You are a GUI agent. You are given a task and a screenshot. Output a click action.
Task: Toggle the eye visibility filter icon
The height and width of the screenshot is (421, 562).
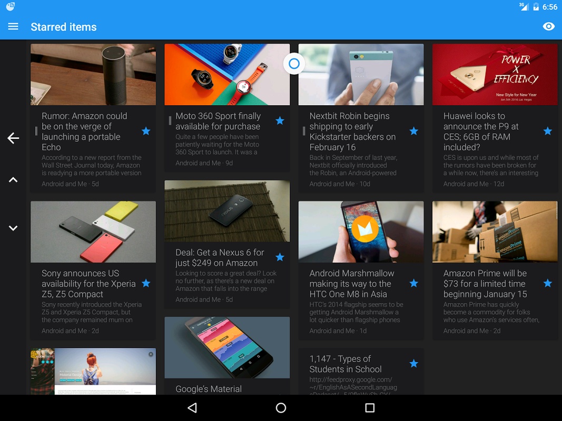pyautogui.click(x=548, y=27)
